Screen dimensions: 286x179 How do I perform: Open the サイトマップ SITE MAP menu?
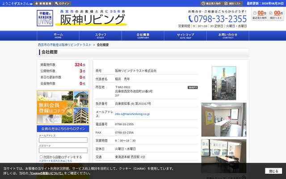[x=185, y=36]
